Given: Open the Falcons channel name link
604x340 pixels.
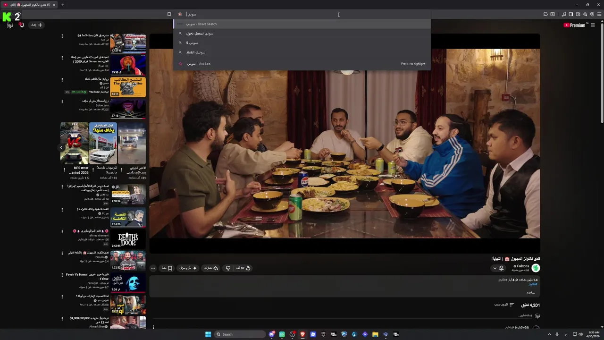Looking at the screenshot, I should pos(523,266).
